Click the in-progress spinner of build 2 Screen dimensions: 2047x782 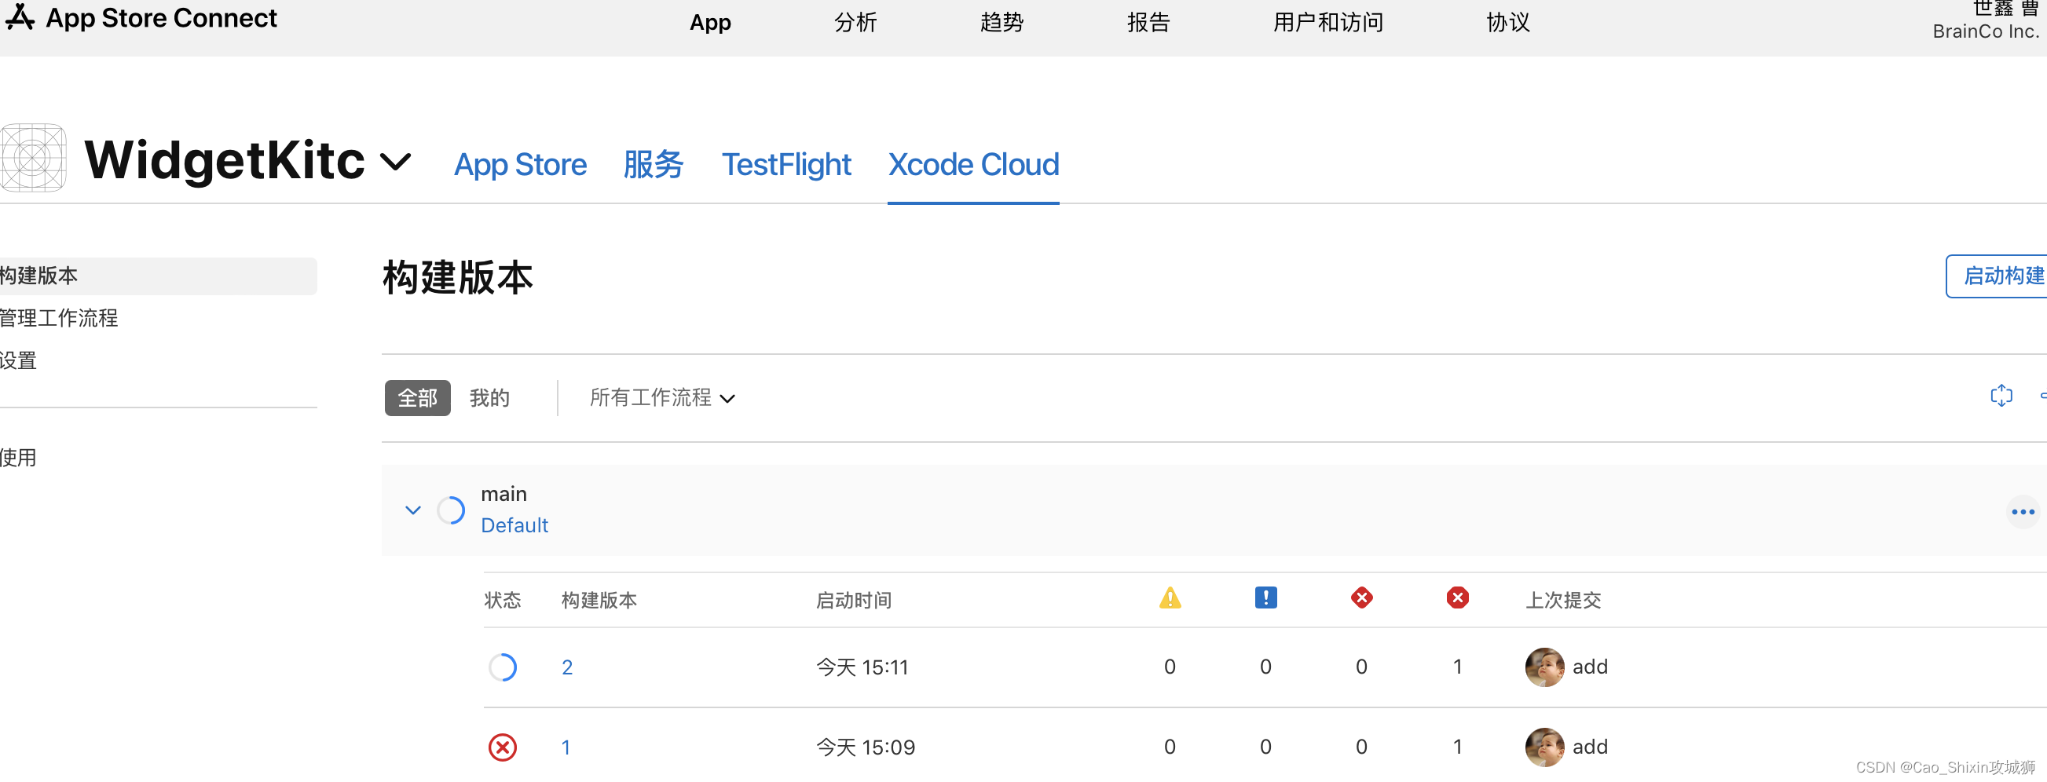point(502,667)
